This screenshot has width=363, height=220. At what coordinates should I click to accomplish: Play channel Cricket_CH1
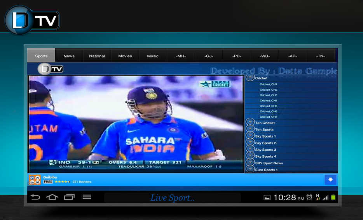268,84
